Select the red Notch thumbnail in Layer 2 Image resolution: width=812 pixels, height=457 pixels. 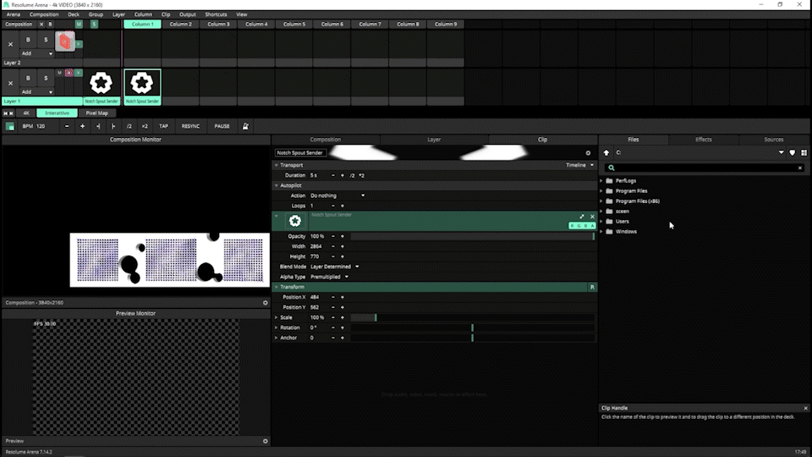click(x=65, y=41)
